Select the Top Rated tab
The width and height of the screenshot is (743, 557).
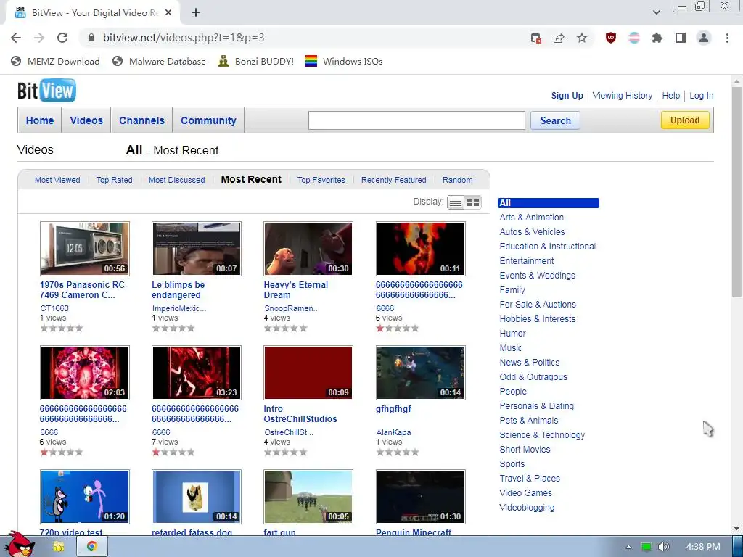click(x=114, y=180)
